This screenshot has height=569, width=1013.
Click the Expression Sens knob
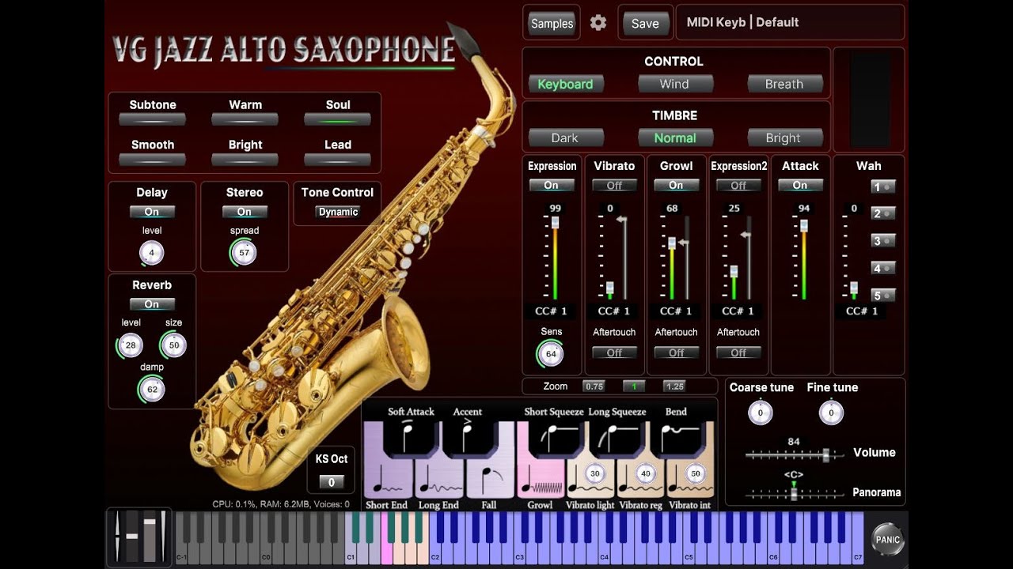pyautogui.click(x=551, y=354)
